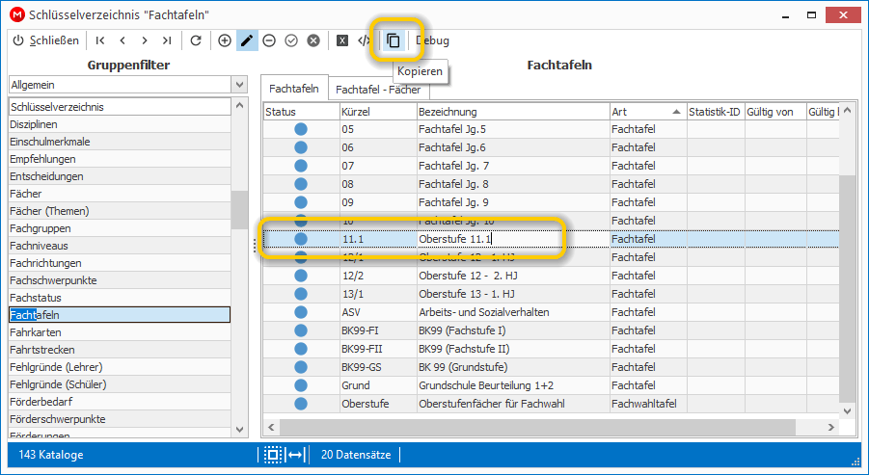This screenshot has height=475, width=869.
Task: Sort by the Art column header
Action: 647,112
